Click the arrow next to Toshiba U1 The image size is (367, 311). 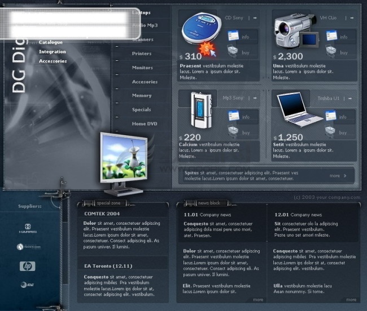pos(350,98)
